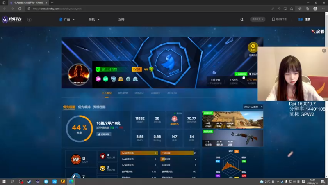The image size is (328, 185).
Task: Click the report player button
Action: [x=253, y=74]
